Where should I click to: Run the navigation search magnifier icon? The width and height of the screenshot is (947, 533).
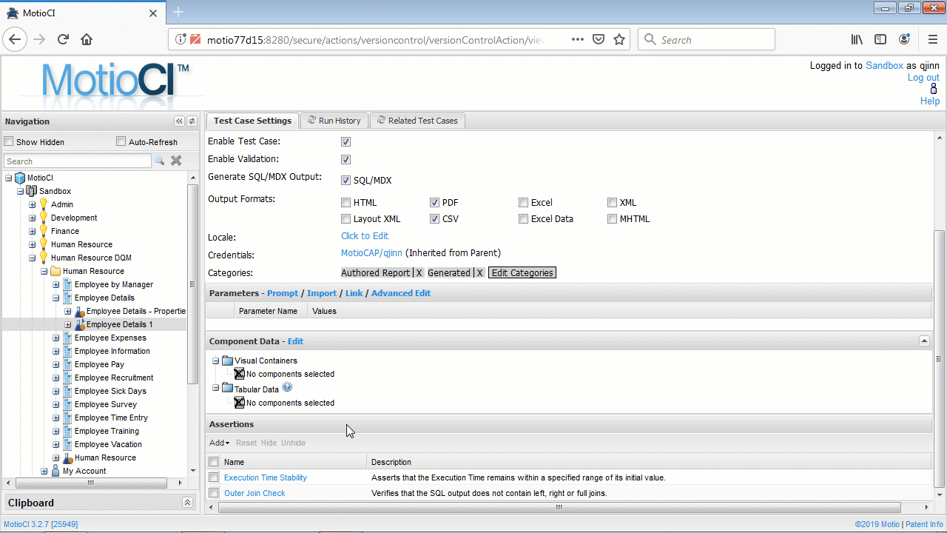click(x=159, y=161)
